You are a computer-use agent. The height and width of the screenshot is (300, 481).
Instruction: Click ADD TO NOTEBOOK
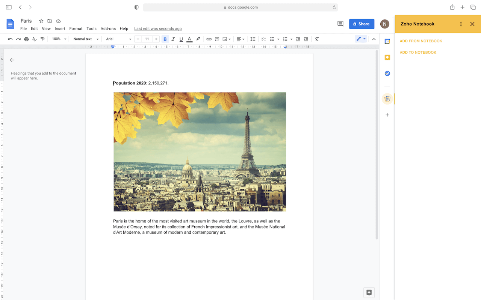(418, 52)
